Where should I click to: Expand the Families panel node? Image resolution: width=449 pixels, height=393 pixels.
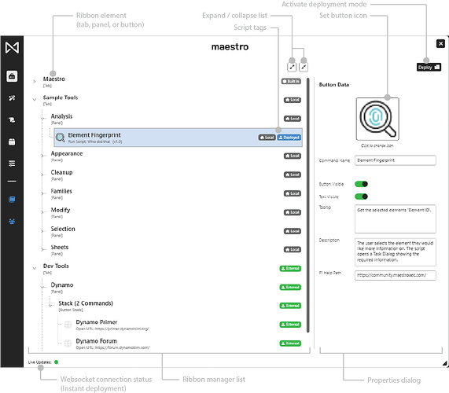pyautogui.click(x=43, y=194)
